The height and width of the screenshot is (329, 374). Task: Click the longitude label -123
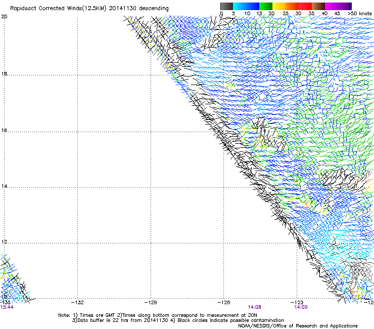[x=297, y=303]
